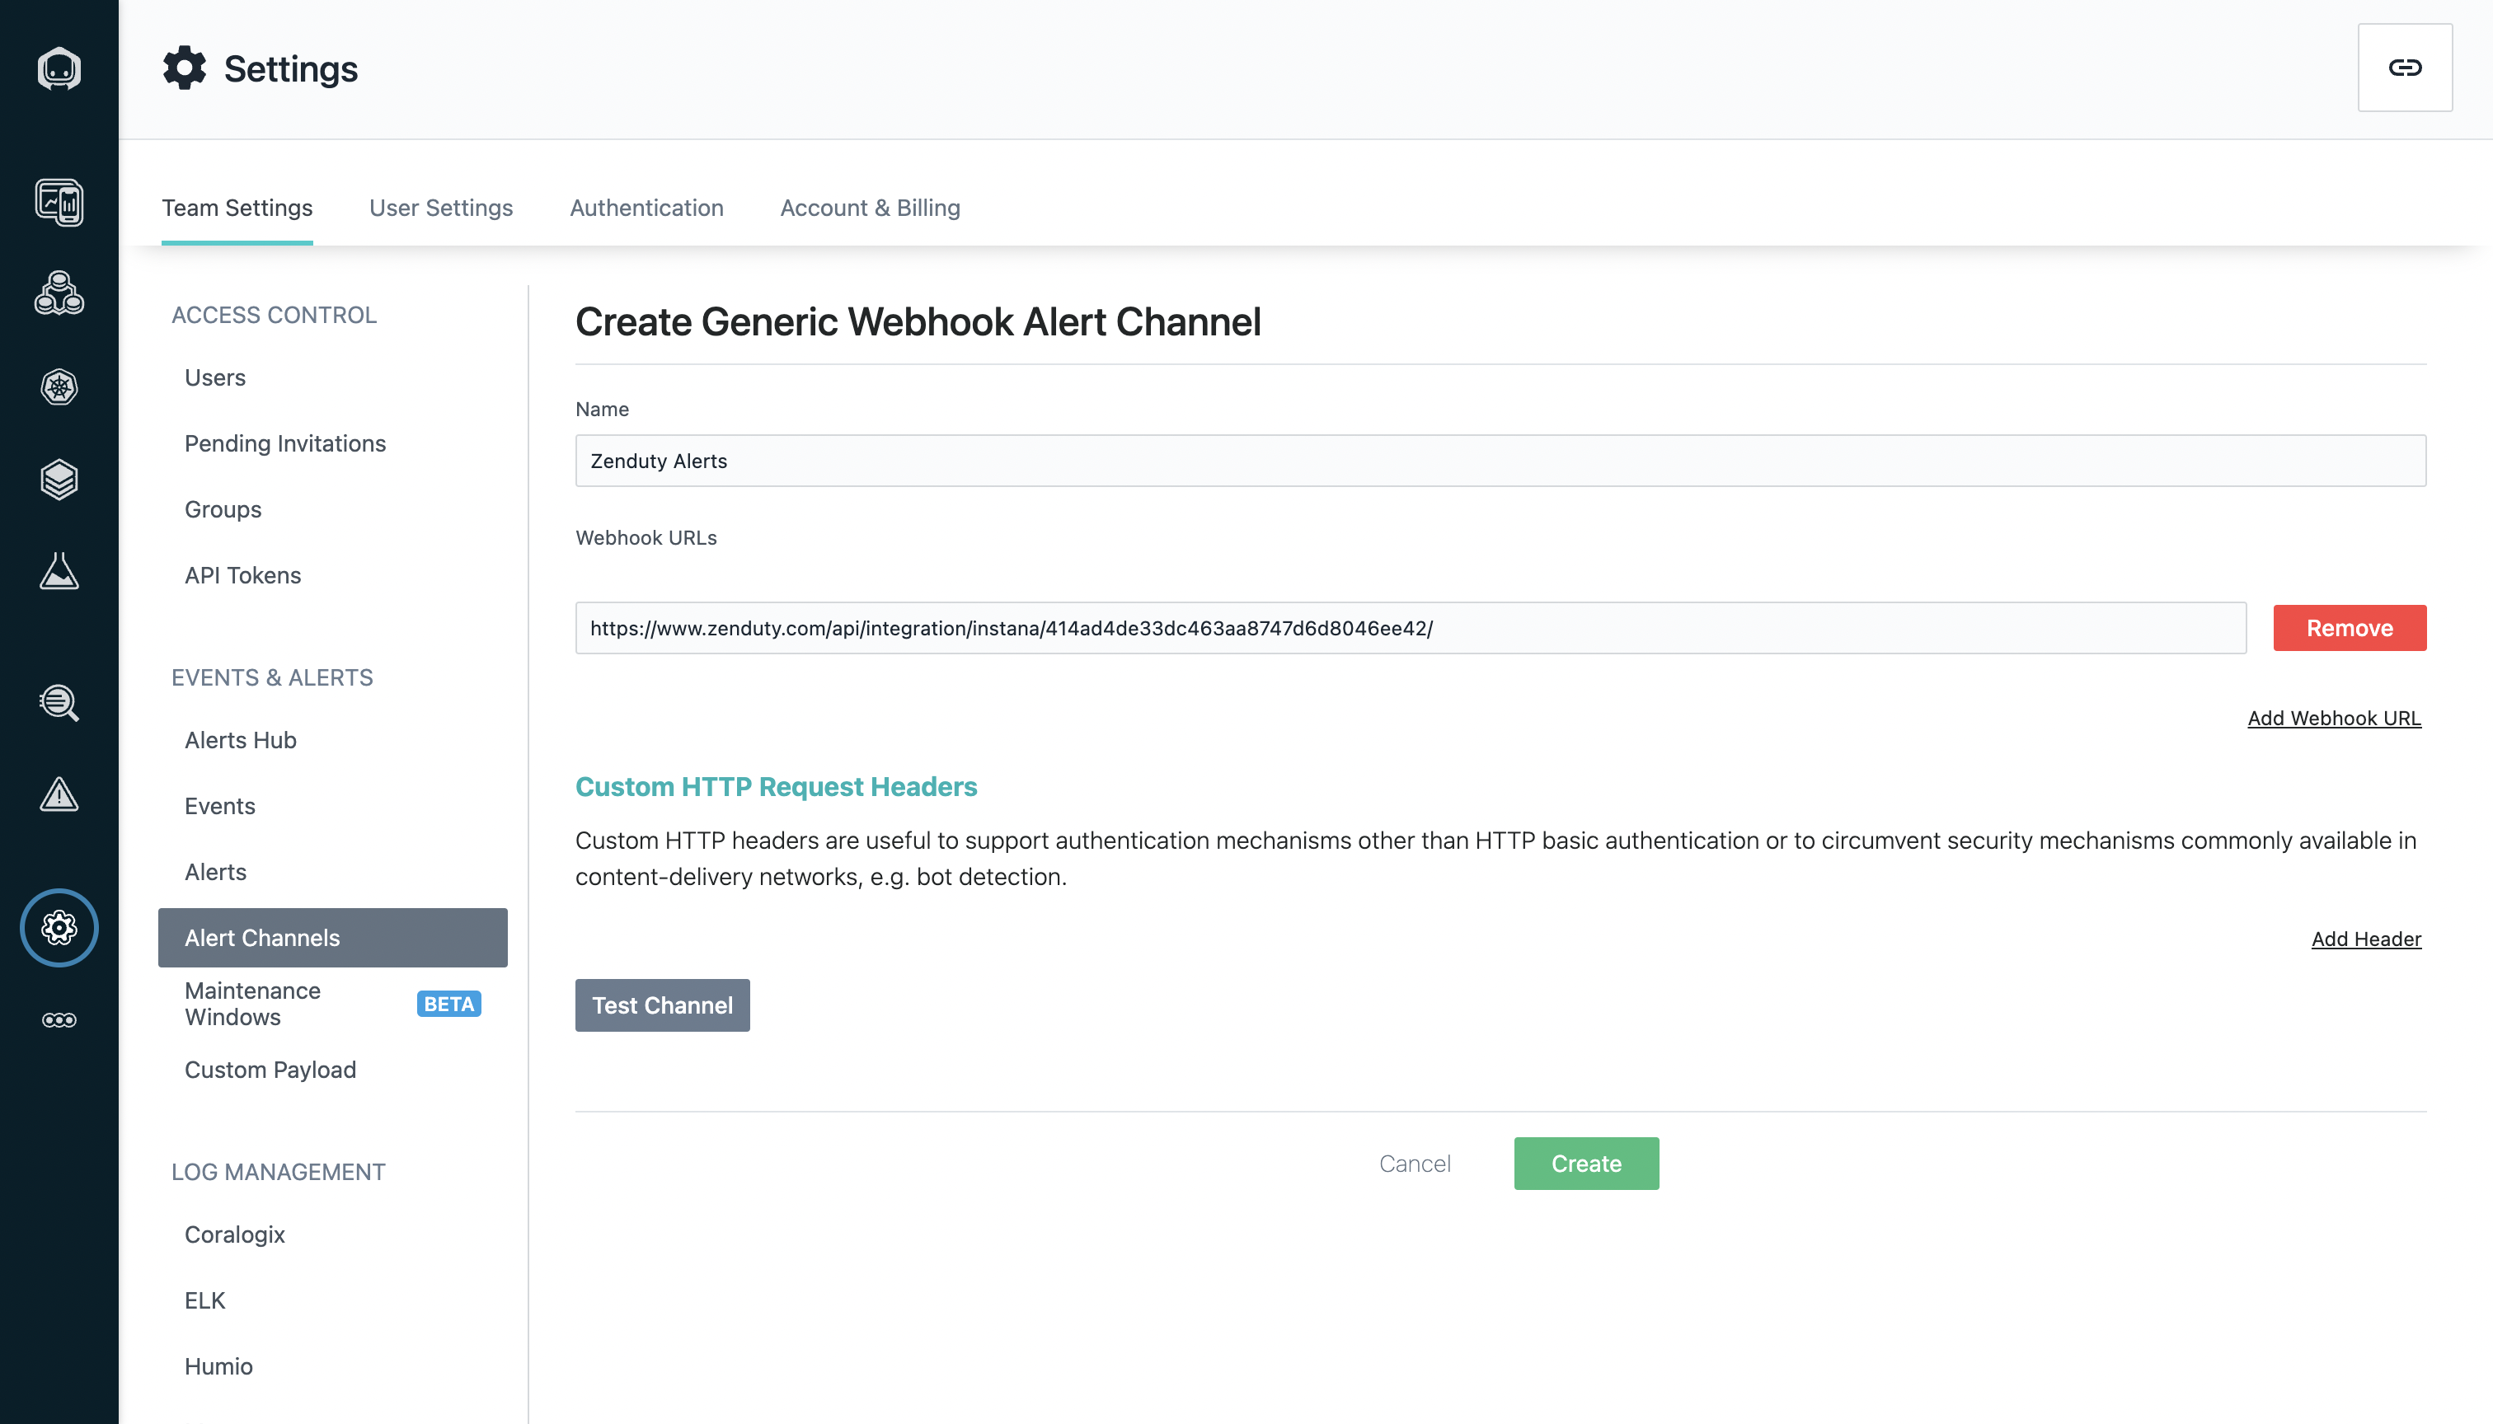Click the Add Header link
The height and width of the screenshot is (1424, 2493).
click(x=2365, y=939)
